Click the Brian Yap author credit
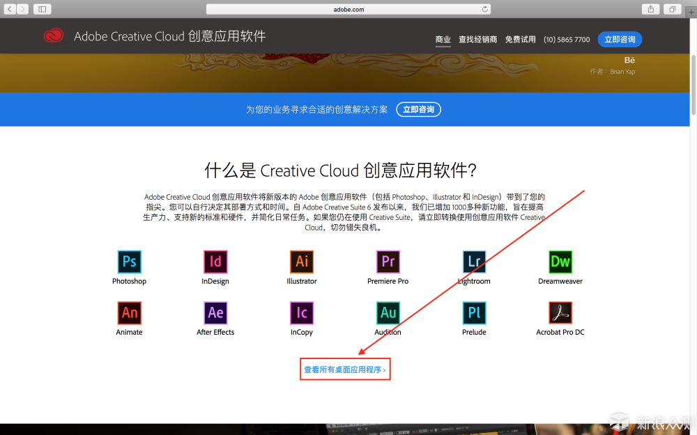The width and height of the screenshot is (697, 435). coord(622,72)
